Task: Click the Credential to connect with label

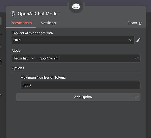Action: pyautogui.click(x=32, y=33)
